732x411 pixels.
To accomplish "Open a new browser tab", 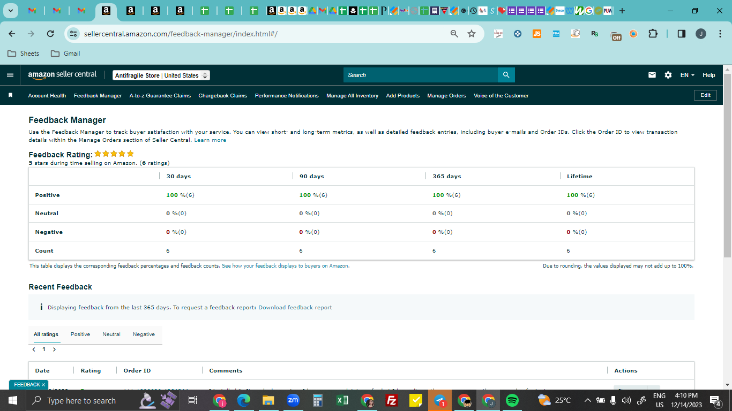I will pyautogui.click(x=622, y=11).
